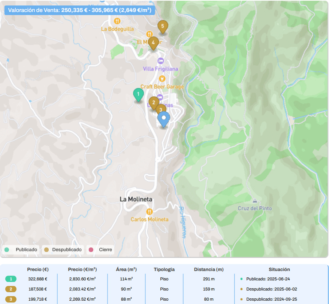Toggle Despublicado legend filter
The height and width of the screenshot is (304, 329).
tap(62, 250)
